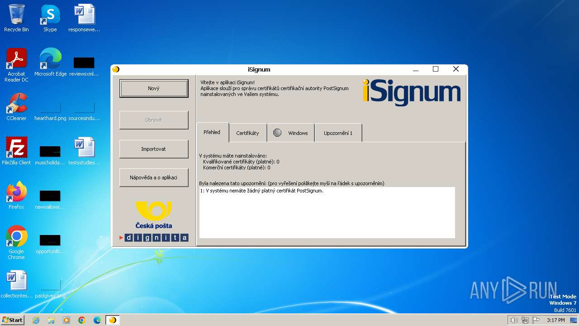Select the warning row about no valid PostSignum certificate
Image resolution: width=579 pixels, height=326 pixels.
coord(327,191)
